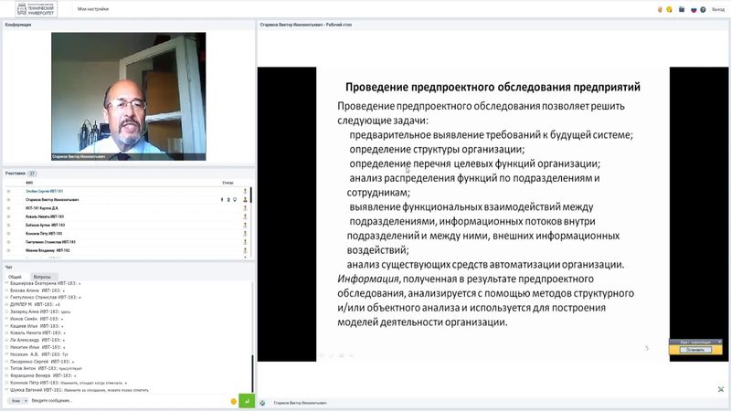
Task: Click chat message from Бокова Алина
Action: pos(37,290)
